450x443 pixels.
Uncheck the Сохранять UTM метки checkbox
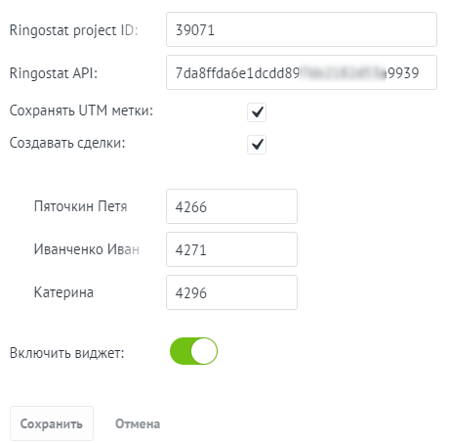(x=257, y=112)
